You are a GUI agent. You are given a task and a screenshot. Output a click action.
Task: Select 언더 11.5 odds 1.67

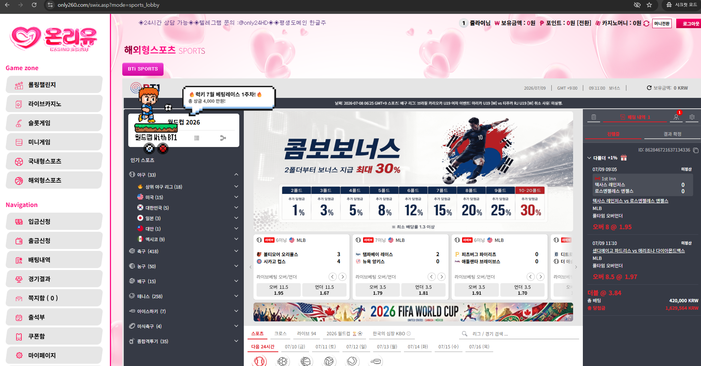point(324,290)
